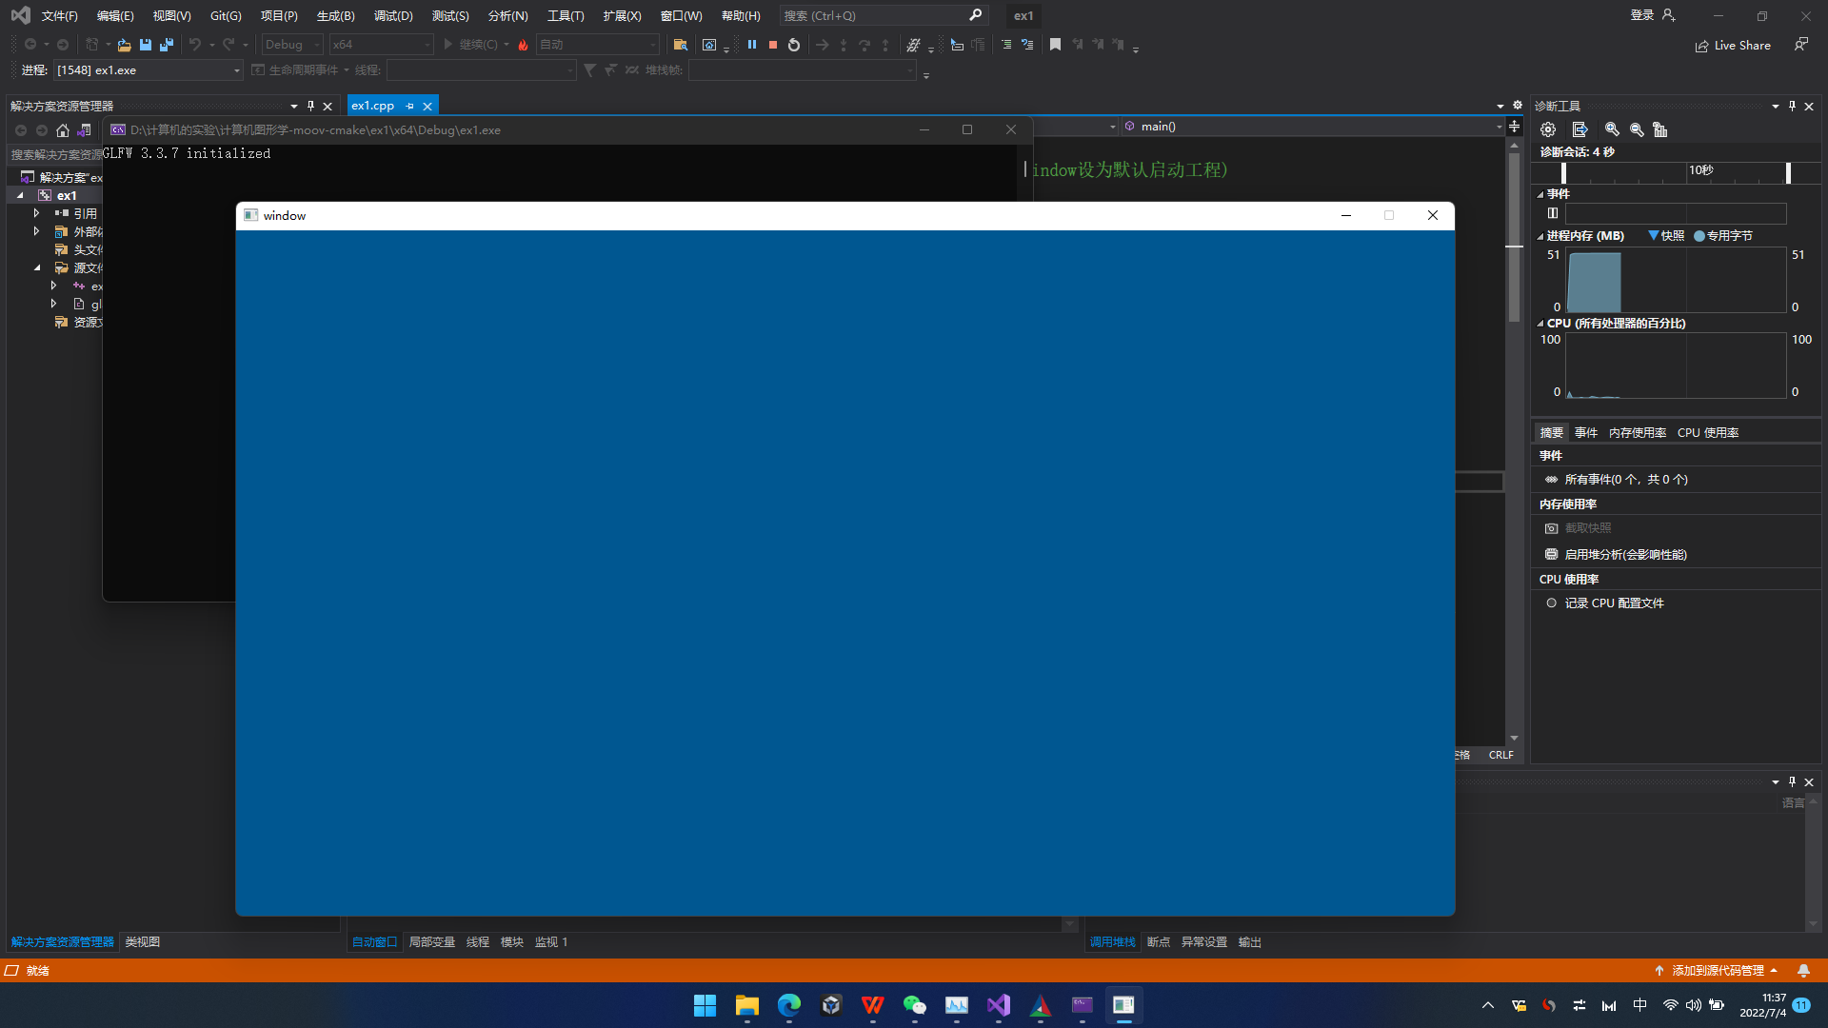Stop debugging with the red square

coord(773,45)
